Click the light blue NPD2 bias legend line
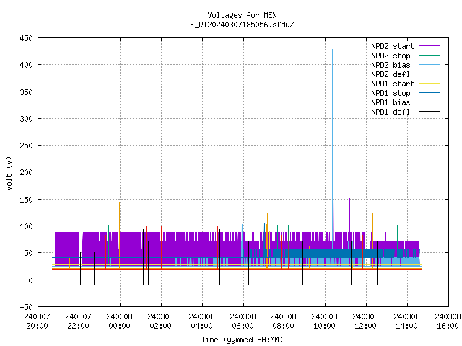The width and height of the screenshot is (462, 346). tap(430, 64)
